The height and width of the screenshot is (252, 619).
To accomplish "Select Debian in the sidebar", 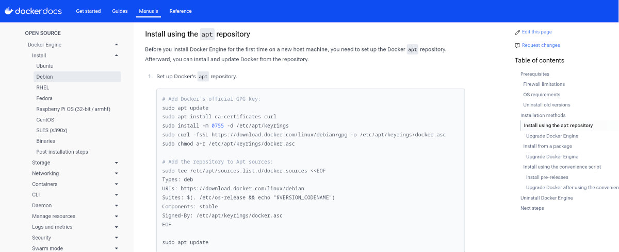I will pyautogui.click(x=77, y=77).
